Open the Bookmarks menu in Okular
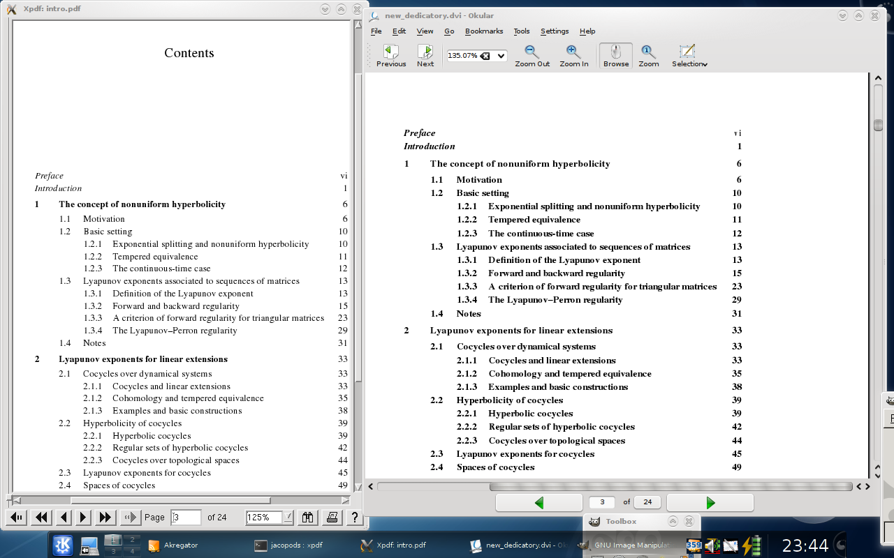Screen dimensions: 894x558 pos(484,31)
